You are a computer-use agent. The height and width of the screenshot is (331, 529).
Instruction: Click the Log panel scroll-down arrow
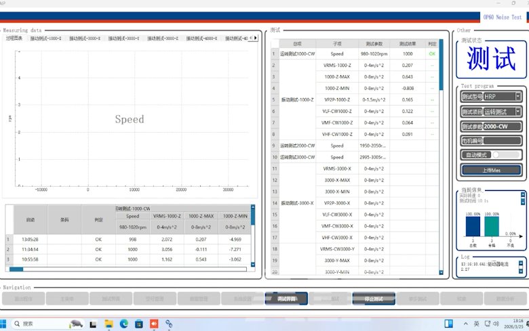click(521, 271)
